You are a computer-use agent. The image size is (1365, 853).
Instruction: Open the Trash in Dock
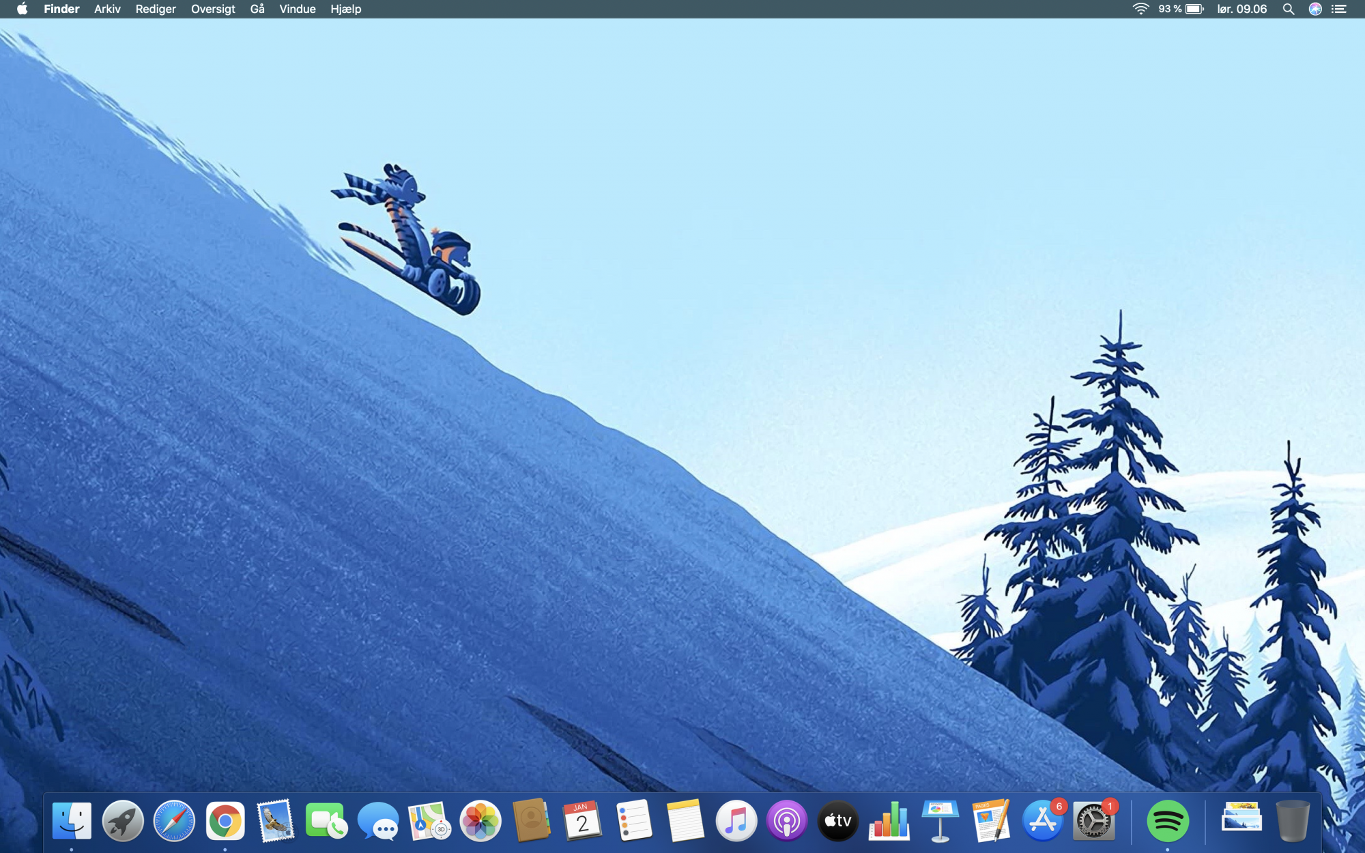(x=1293, y=820)
